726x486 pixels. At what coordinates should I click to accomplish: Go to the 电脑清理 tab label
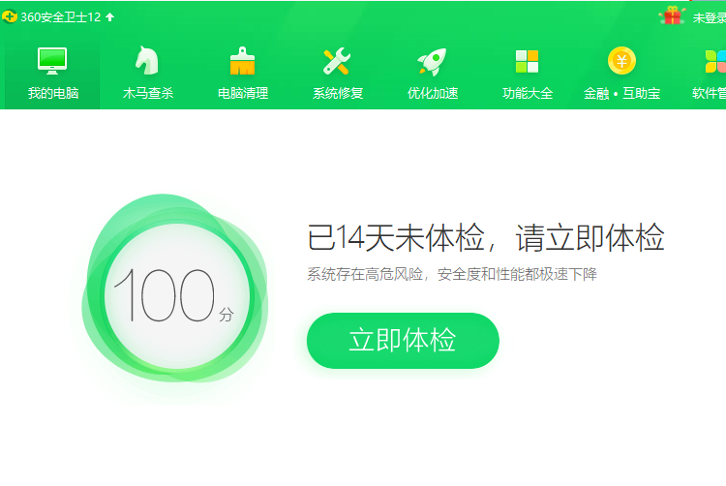point(242,94)
